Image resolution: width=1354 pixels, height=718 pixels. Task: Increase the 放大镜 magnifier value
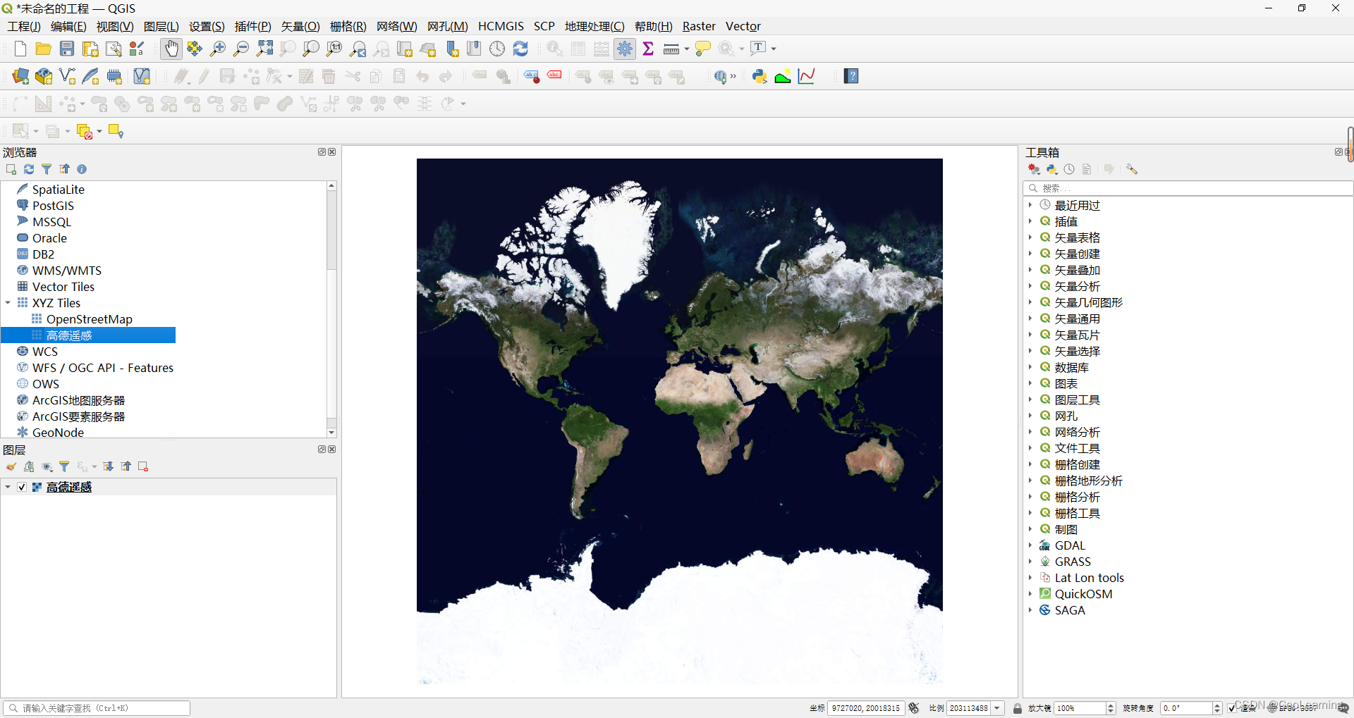coord(1111,705)
